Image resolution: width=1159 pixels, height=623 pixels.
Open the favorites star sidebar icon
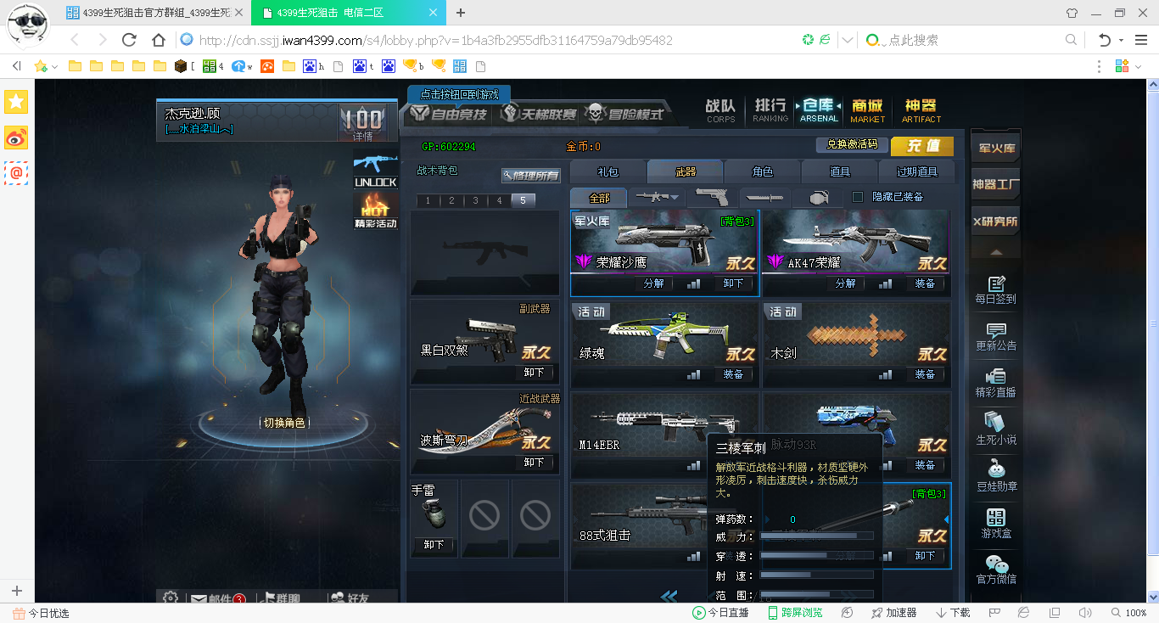click(16, 102)
